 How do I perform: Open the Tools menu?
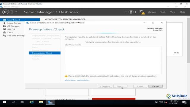click(163, 12)
